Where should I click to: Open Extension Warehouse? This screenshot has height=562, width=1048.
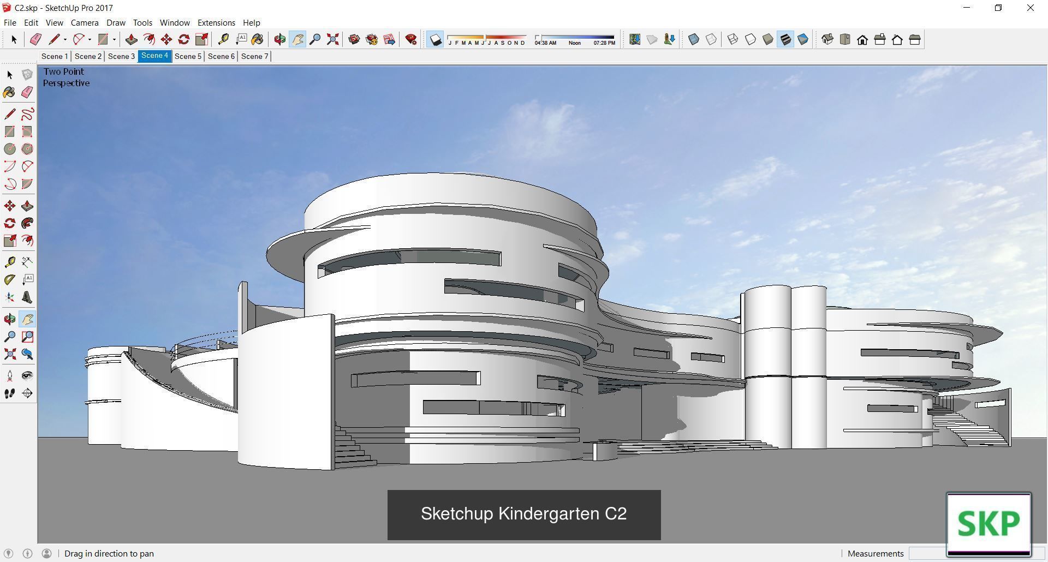(372, 39)
